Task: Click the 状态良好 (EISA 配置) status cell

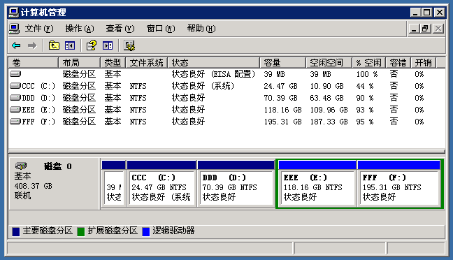Action: [213, 74]
